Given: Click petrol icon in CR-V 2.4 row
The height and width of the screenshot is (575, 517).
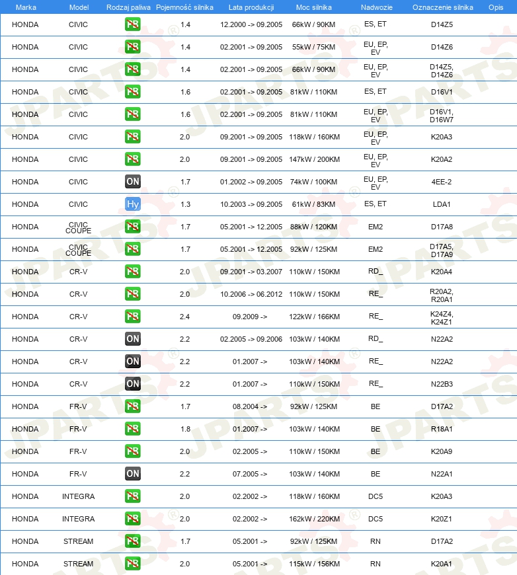Looking at the screenshot, I should [x=132, y=317].
